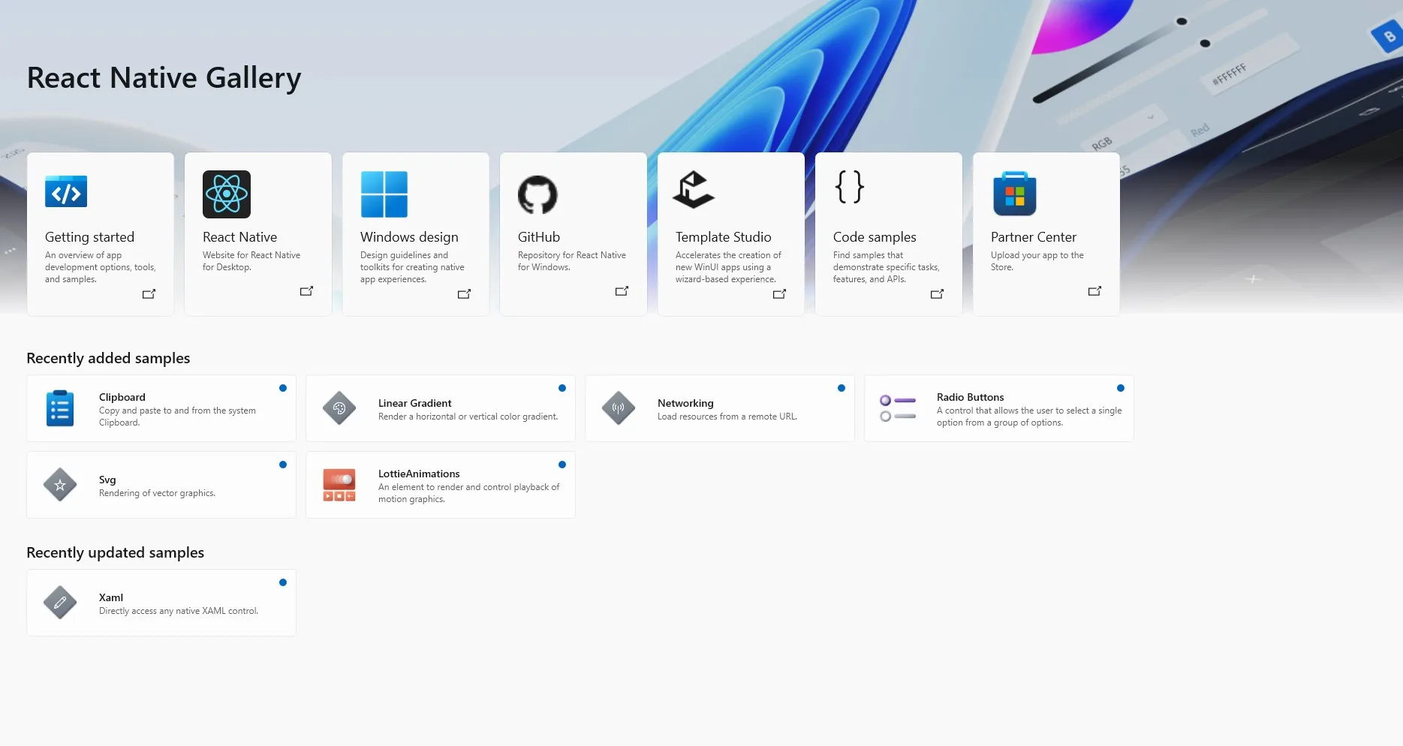Select the Svg sample title

[107, 480]
